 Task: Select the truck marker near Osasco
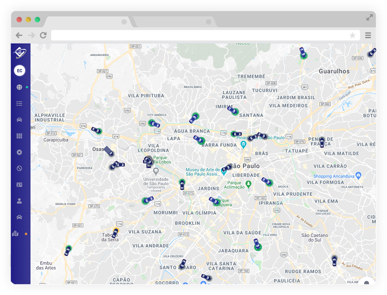(109, 151)
